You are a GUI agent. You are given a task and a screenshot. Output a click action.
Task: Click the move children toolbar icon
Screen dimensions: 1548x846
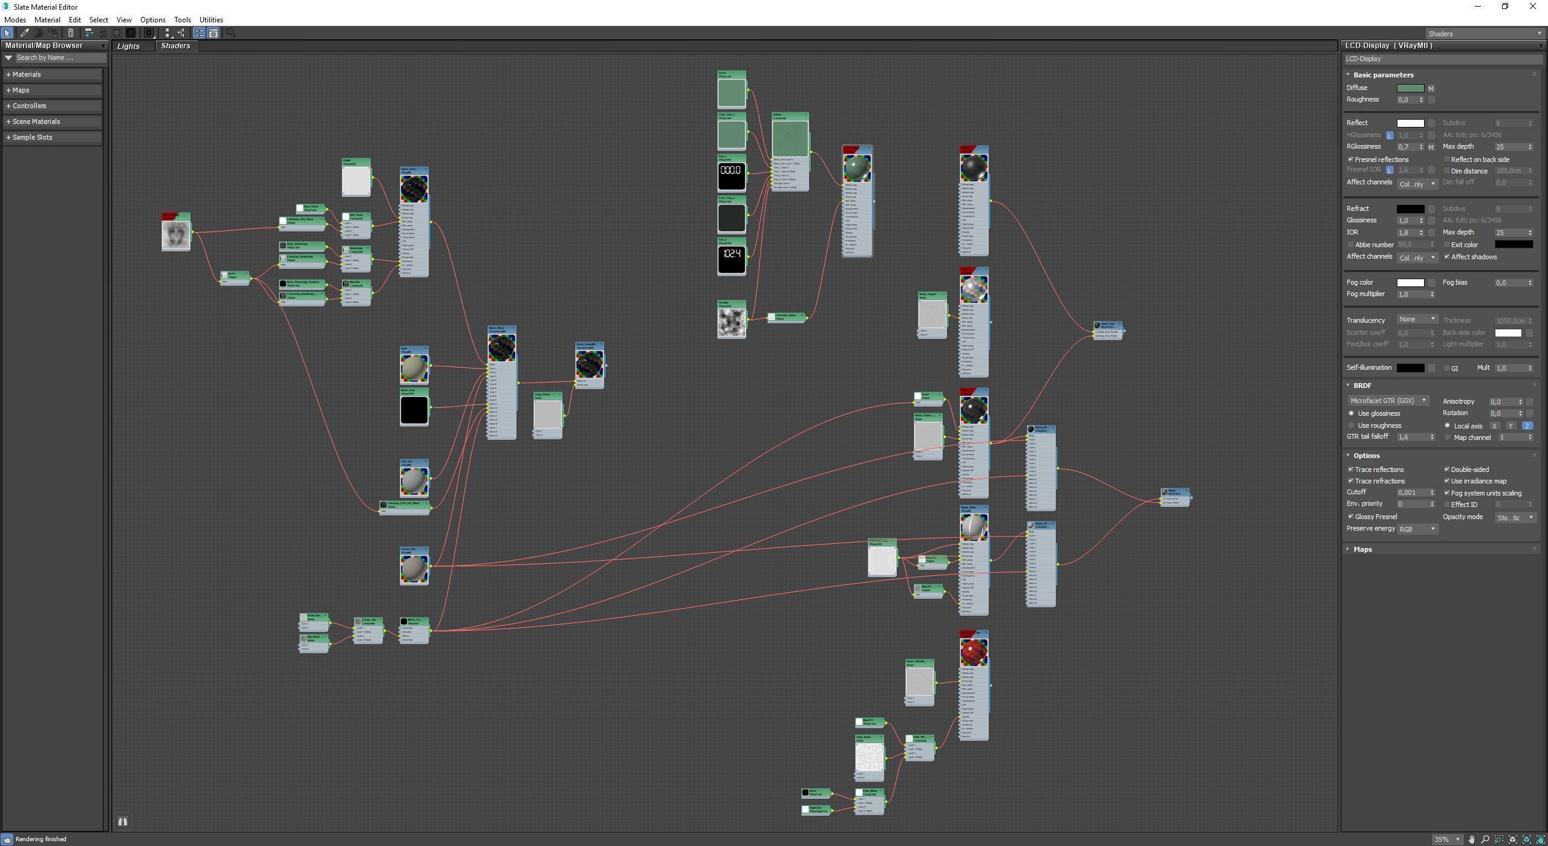click(88, 33)
